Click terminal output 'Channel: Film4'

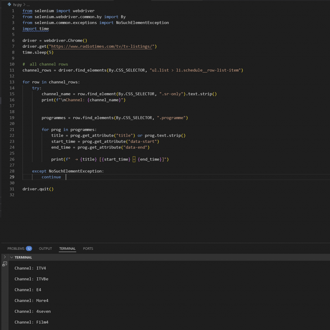click(x=31, y=322)
